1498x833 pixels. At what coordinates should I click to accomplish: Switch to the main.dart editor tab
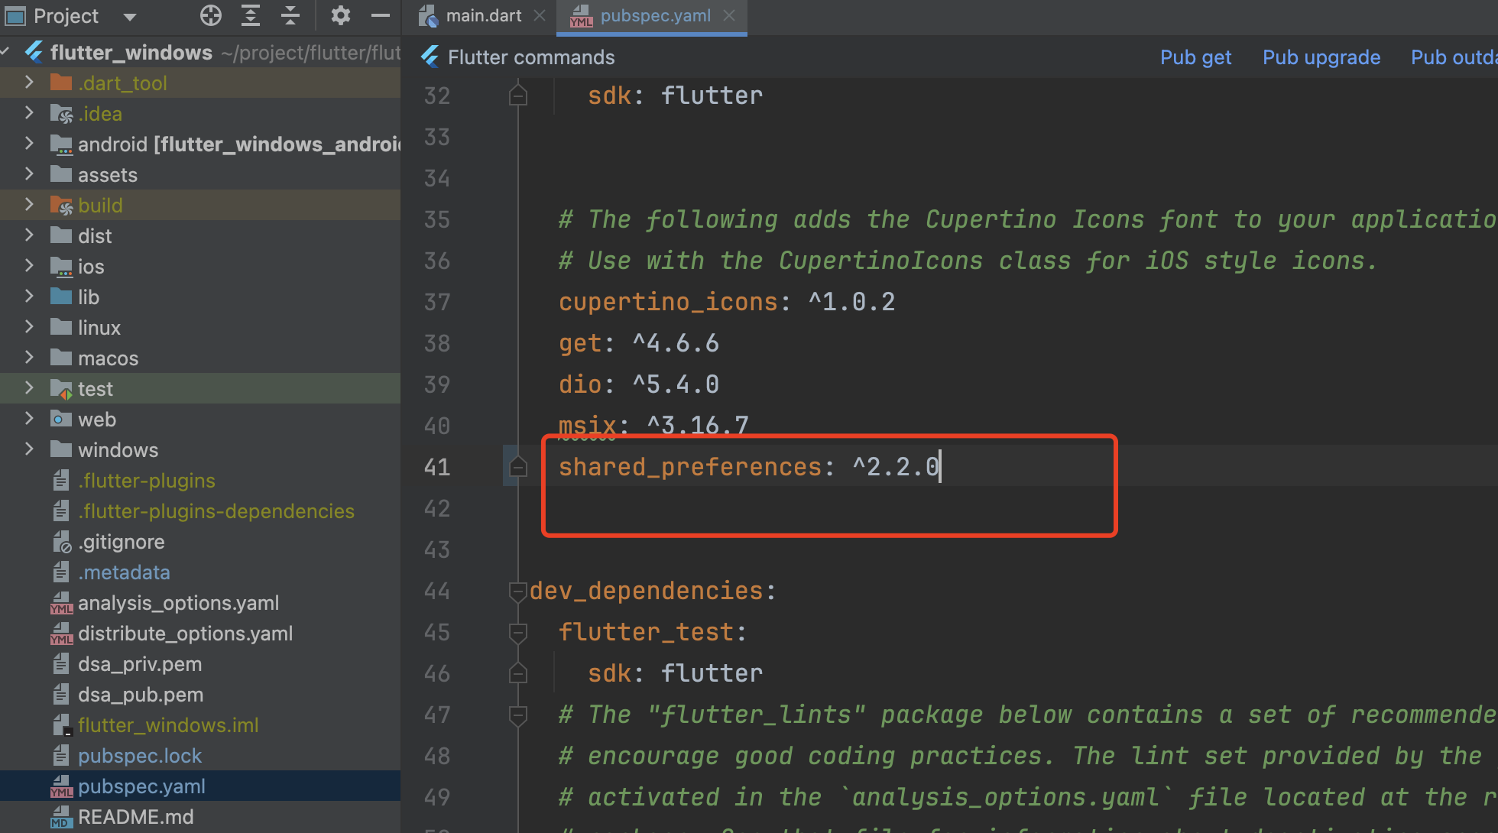tap(483, 15)
